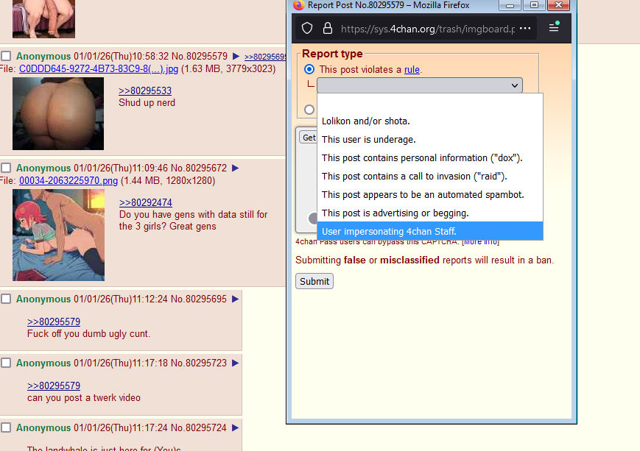The width and height of the screenshot is (640, 451).
Task: Click the partially hidden Get captcha button
Action: tap(308, 138)
